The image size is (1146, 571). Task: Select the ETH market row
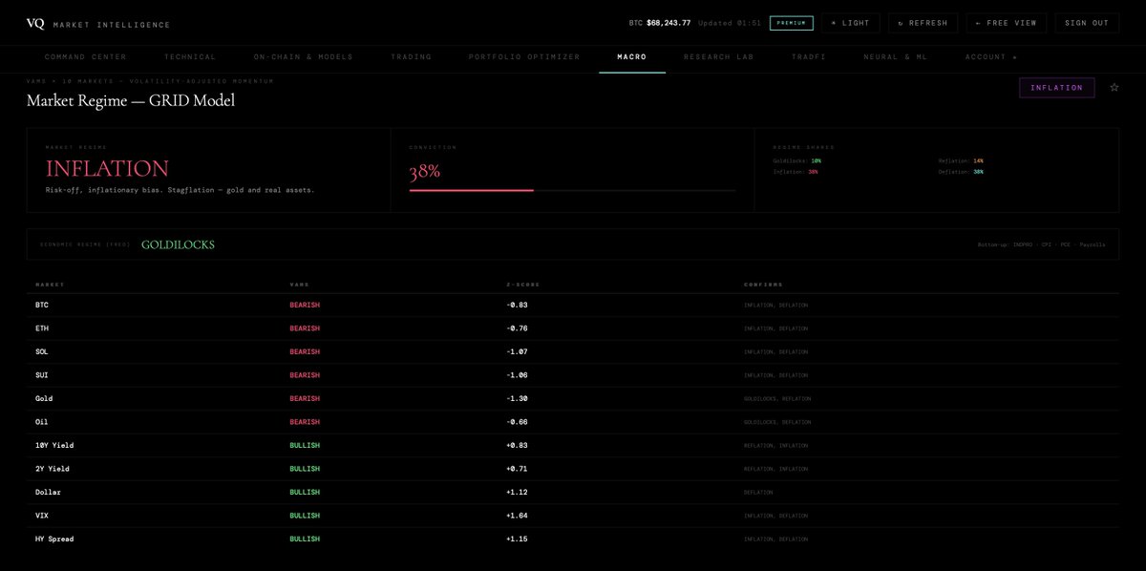point(573,328)
